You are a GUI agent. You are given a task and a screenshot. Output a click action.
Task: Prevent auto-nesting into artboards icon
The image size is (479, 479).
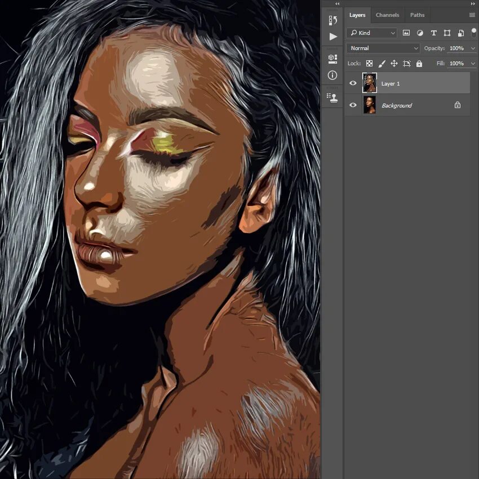click(x=406, y=63)
